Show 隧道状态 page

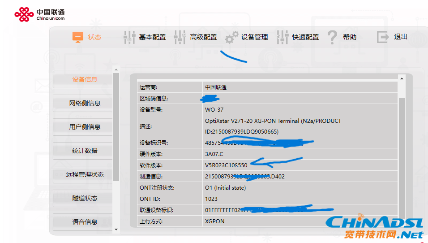[x=85, y=198]
